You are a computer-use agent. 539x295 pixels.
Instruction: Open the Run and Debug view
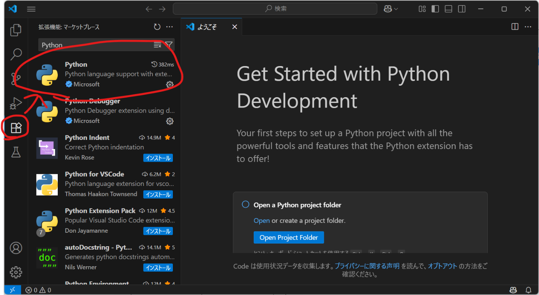pyautogui.click(x=16, y=103)
